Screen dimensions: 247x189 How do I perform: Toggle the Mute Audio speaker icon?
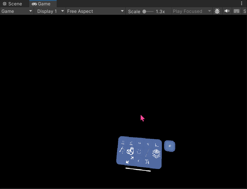(x=227, y=11)
